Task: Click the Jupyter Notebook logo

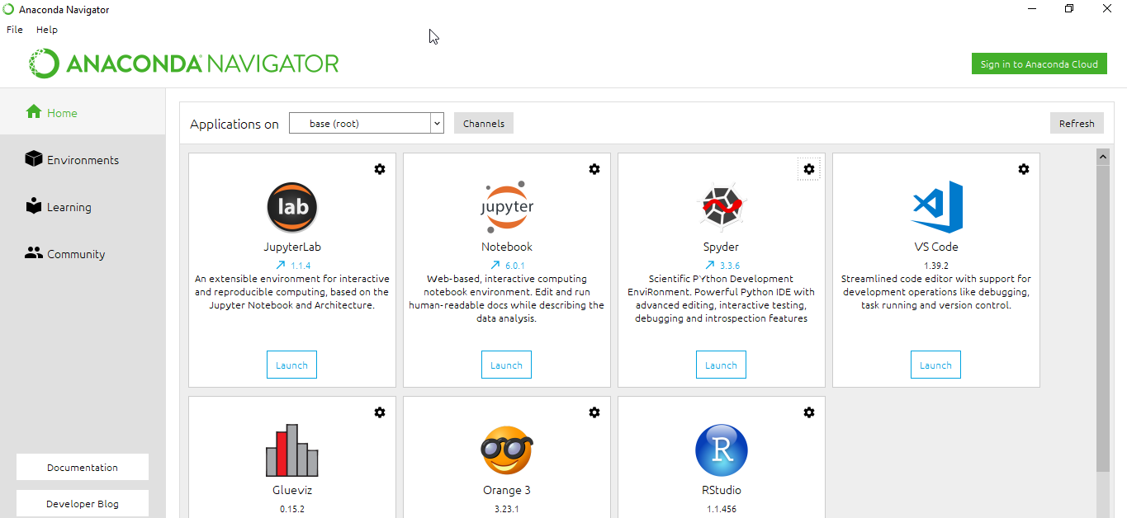Action: tap(507, 207)
